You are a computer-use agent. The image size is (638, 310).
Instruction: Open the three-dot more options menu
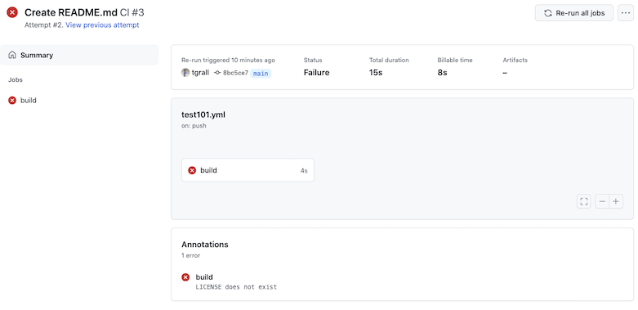(626, 13)
